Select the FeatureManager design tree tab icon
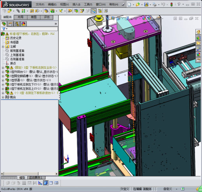Viewport: 202px width, 192px height. pos(4,24)
